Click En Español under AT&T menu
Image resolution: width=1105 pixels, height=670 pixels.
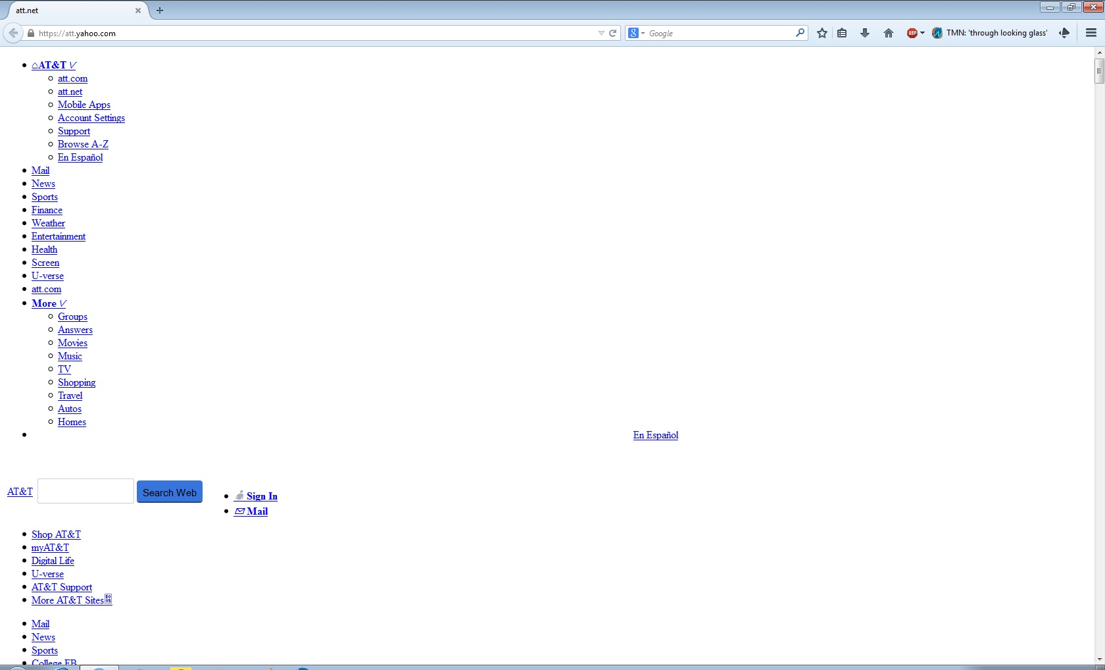coord(80,157)
